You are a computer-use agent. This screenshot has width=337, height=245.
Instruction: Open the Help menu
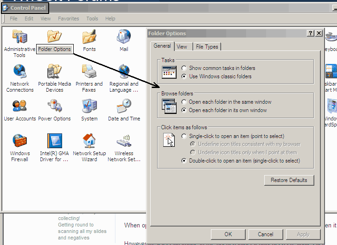(x=110, y=19)
